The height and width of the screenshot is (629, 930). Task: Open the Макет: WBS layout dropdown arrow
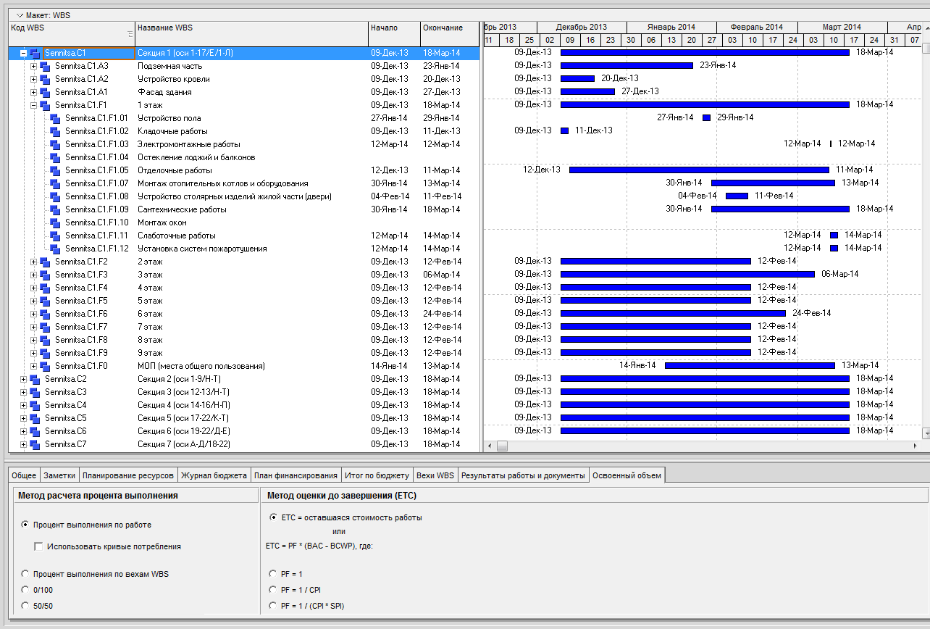click(x=20, y=14)
